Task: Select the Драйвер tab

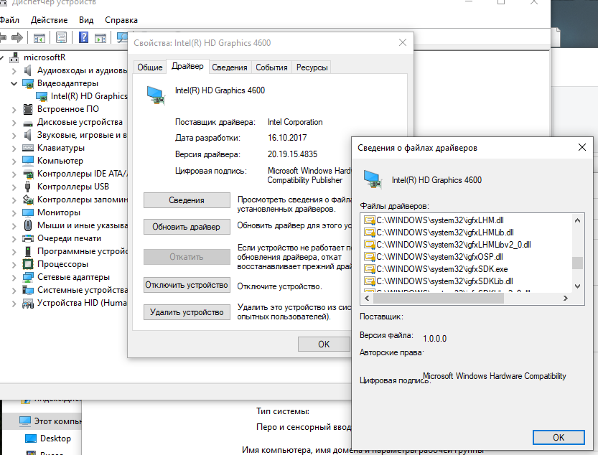Action: point(187,66)
